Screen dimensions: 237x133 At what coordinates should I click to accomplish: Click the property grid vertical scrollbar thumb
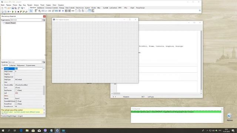pos(44,90)
